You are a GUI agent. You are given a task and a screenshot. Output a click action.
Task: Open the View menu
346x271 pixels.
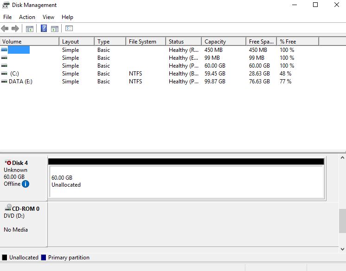[48, 17]
